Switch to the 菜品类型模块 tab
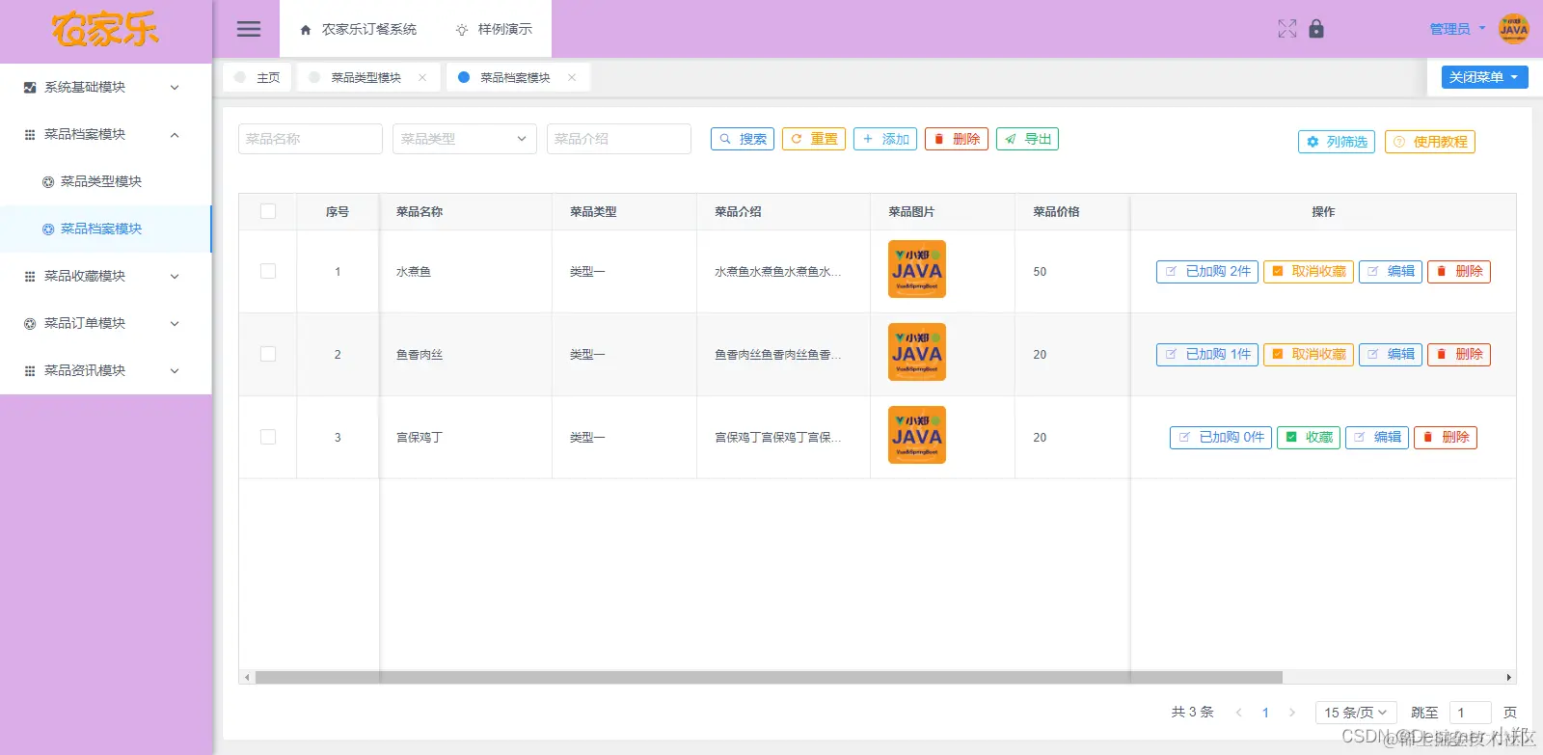Image resolution: width=1543 pixels, height=755 pixels. [x=366, y=77]
